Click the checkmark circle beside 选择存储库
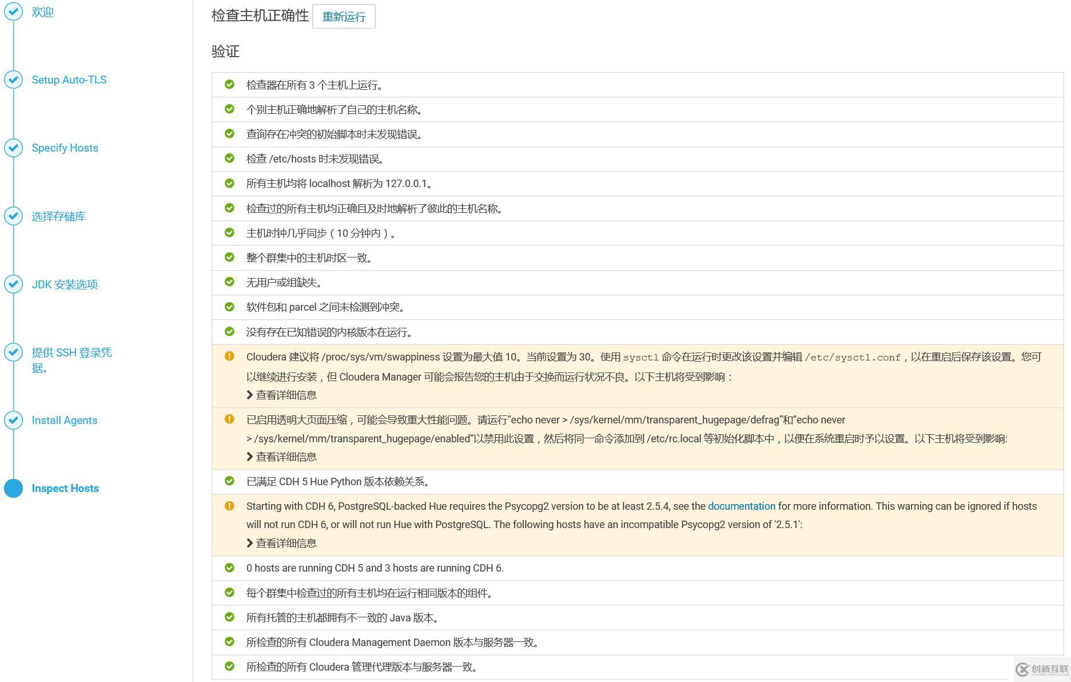The image size is (1071, 682). point(14,216)
